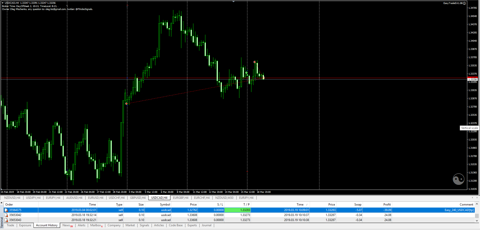Sort history by Symbol column header
The width and height of the screenshot is (480, 230).
pyautogui.click(x=165, y=205)
